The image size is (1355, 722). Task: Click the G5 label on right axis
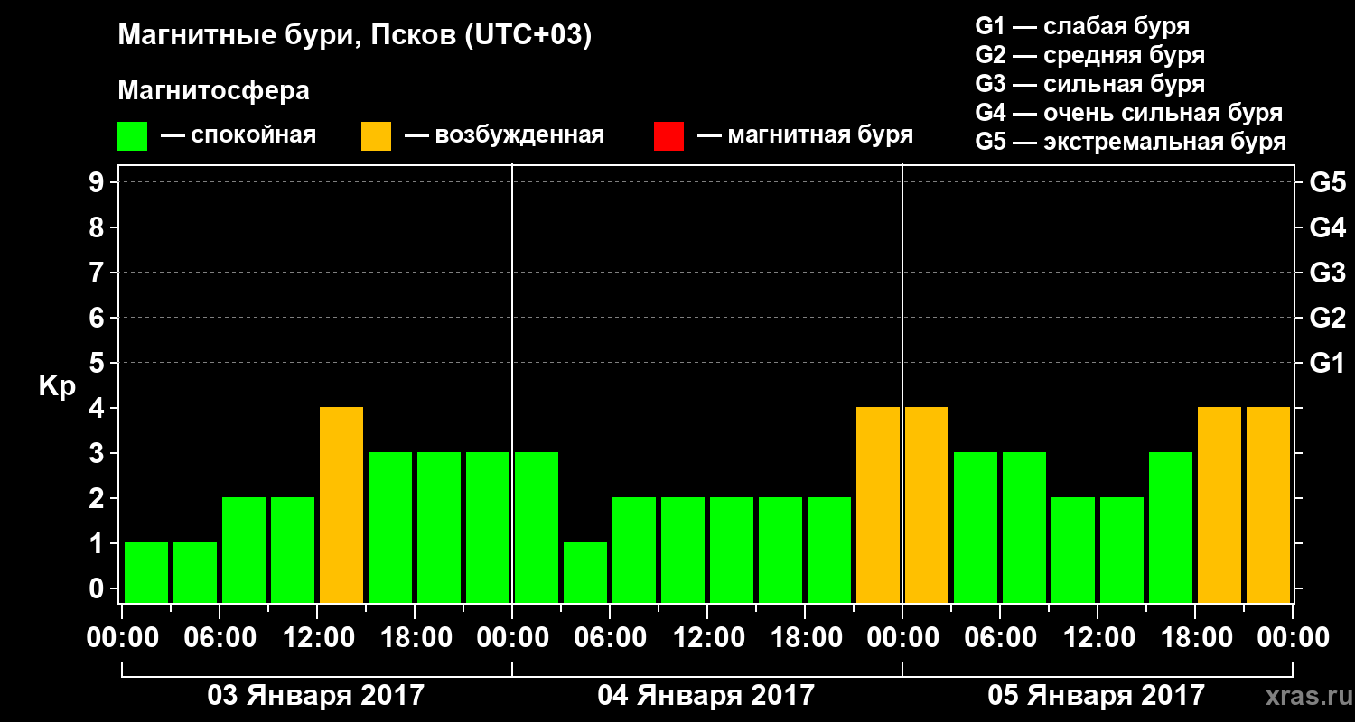pos(1328,182)
